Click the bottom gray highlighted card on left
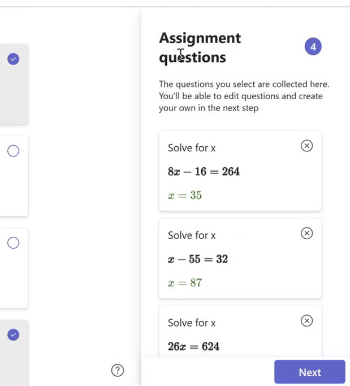 pyautogui.click(x=14, y=353)
